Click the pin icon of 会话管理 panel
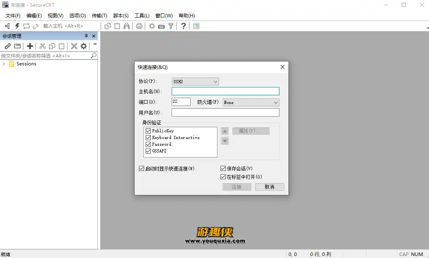Image resolution: width=429 pixels, height=258 pixels. click(x=86, y=36)
